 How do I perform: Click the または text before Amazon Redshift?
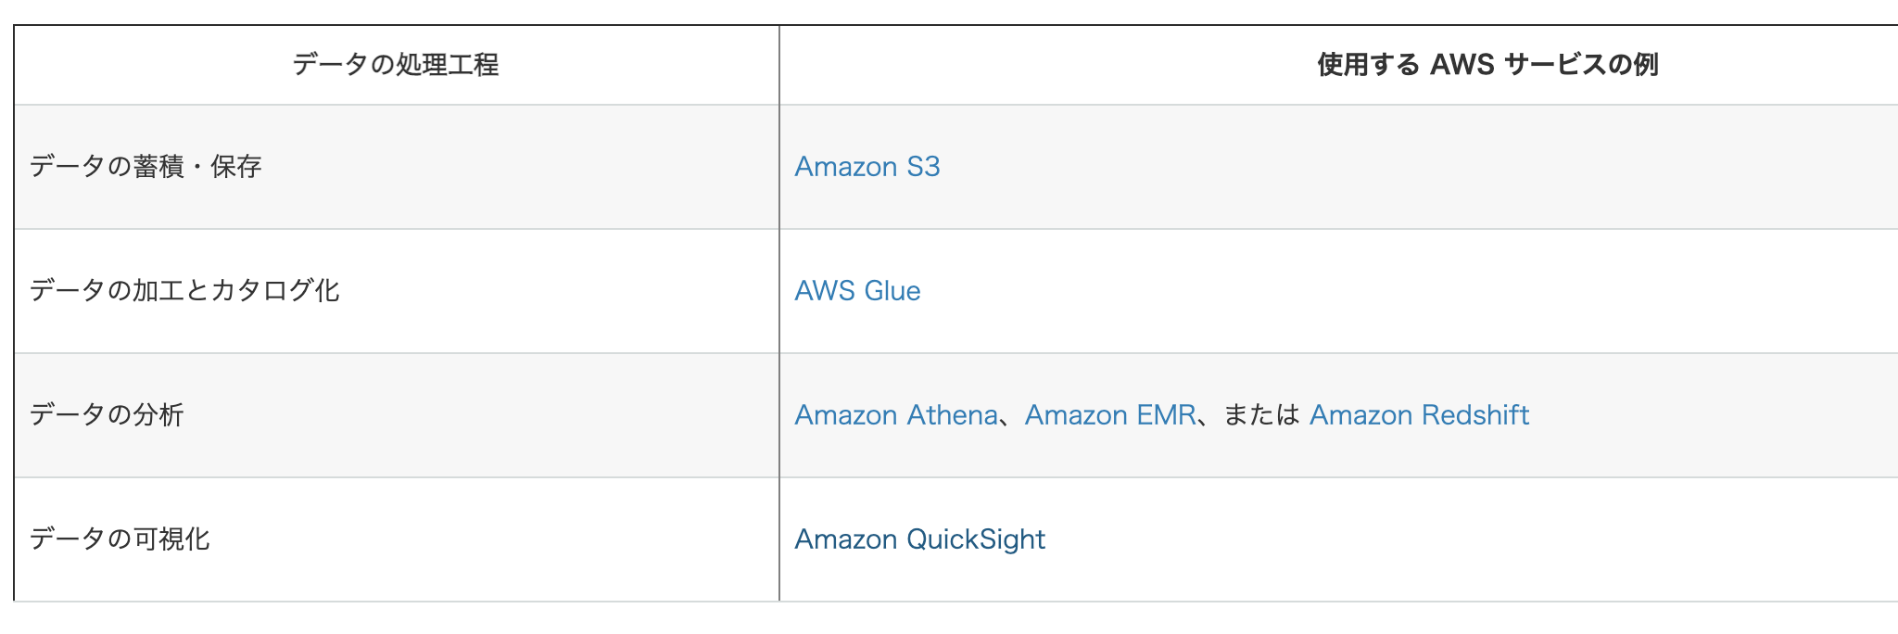(1261, 415)
